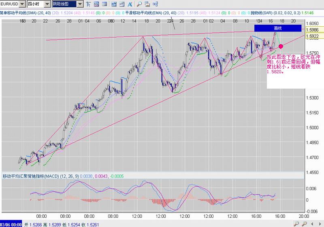Click the high price 高 1.5289 in the status bar

point(52,225)
